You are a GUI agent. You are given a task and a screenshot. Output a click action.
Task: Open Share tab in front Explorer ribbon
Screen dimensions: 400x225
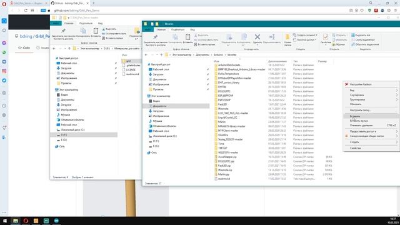pos(177,29)
